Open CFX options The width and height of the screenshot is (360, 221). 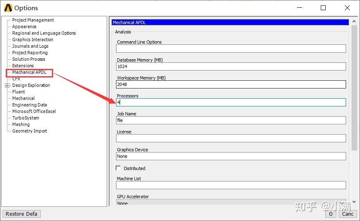16,79
